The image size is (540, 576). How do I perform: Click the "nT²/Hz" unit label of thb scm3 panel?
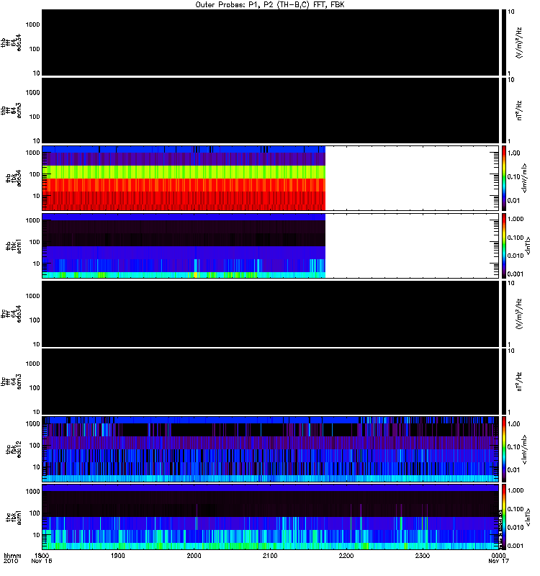(518, 110)
